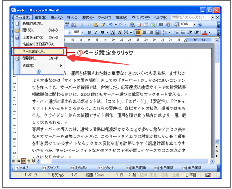Choose ページ設定 in the File menu
This screenshot has height=189, width=232.
39,51
